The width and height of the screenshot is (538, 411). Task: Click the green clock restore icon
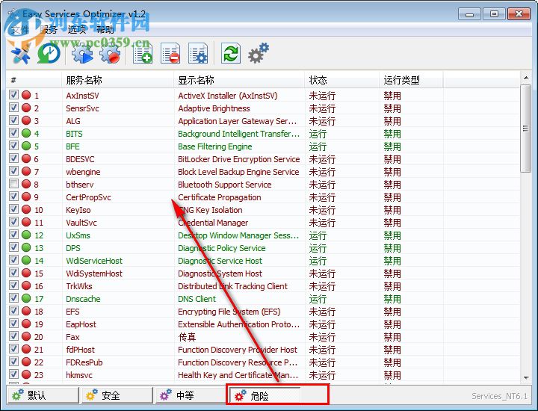coord(49,54)
